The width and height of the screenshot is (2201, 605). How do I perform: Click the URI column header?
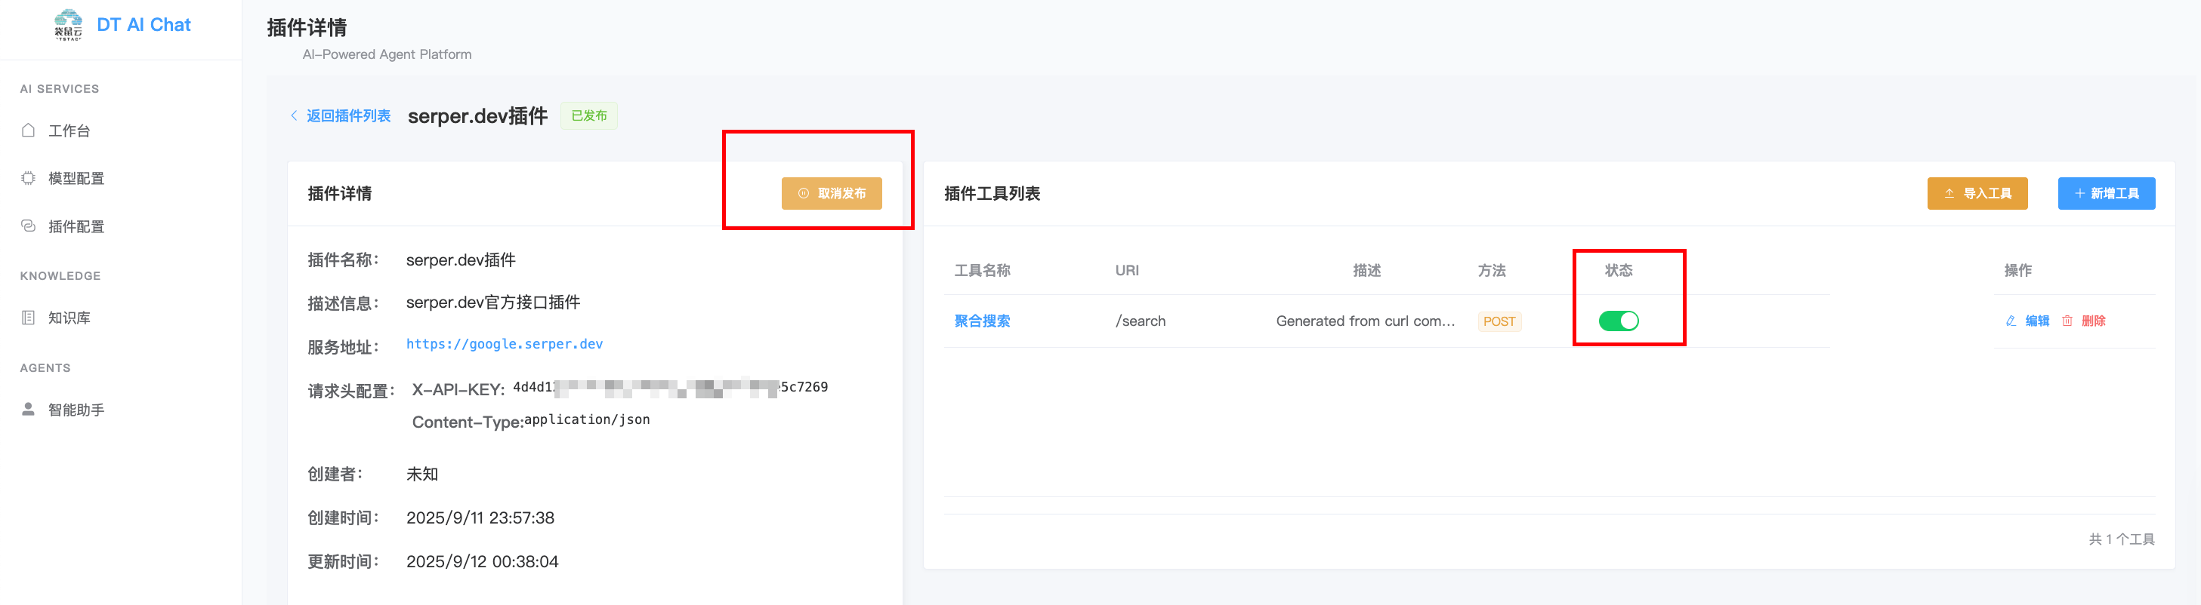pos(1127,271)
